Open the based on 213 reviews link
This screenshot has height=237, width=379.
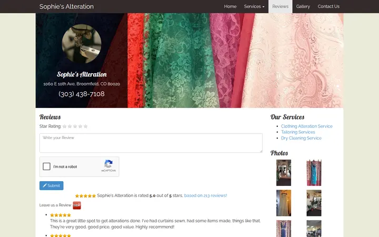click(205, 195)
